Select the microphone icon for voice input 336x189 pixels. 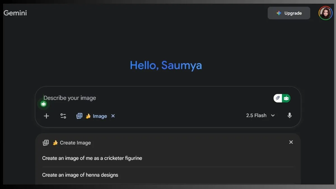click(290, 115)
